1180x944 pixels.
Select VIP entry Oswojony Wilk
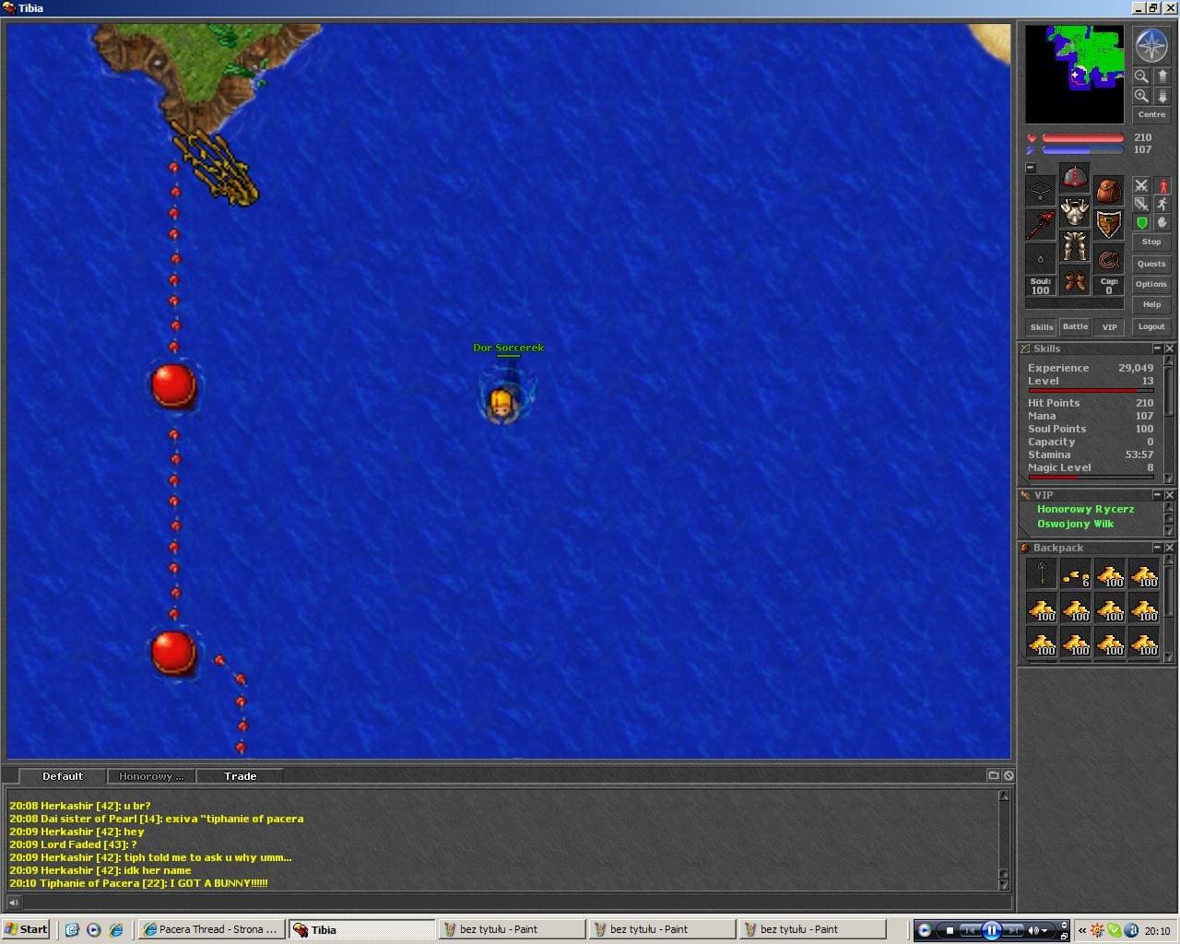click(1075, 524)
